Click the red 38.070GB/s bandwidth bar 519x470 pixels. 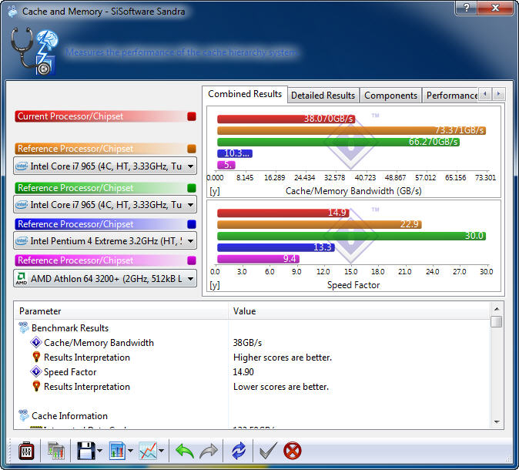[286, 119]
